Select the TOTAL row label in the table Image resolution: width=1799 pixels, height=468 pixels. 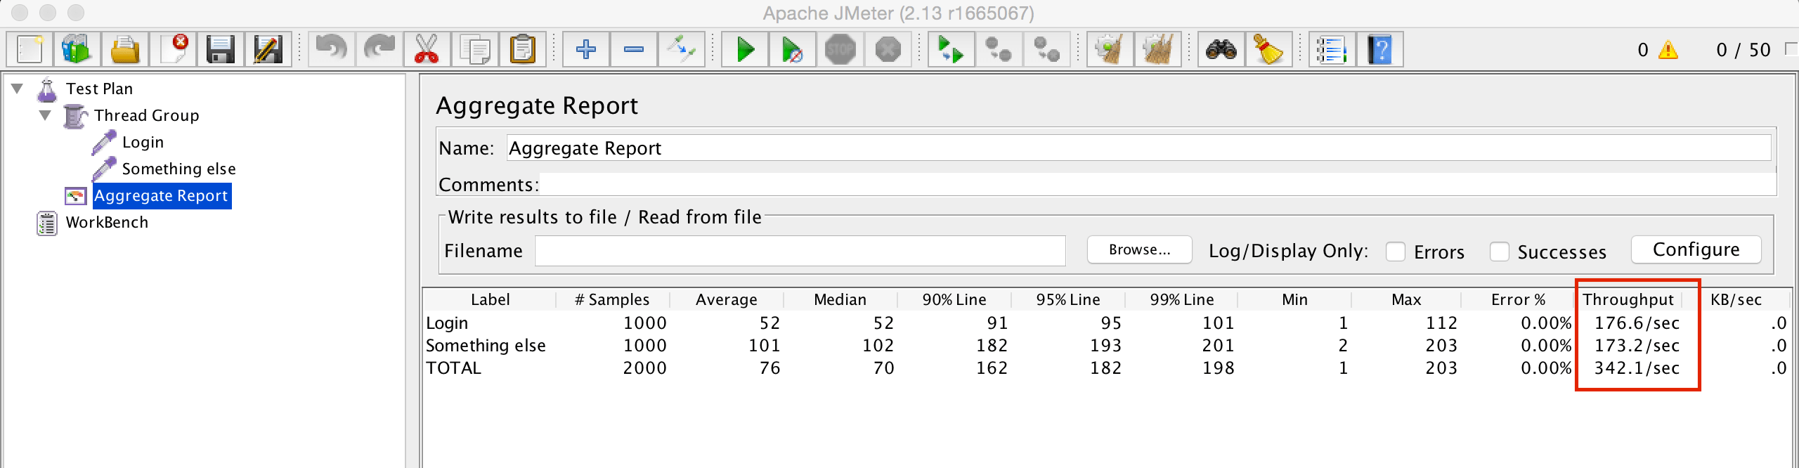[x=453, y=368]
